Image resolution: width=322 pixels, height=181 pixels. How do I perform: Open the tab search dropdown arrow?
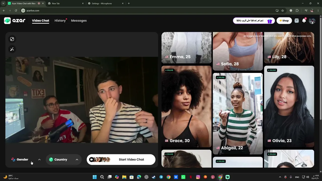click(x=3, y=4)
